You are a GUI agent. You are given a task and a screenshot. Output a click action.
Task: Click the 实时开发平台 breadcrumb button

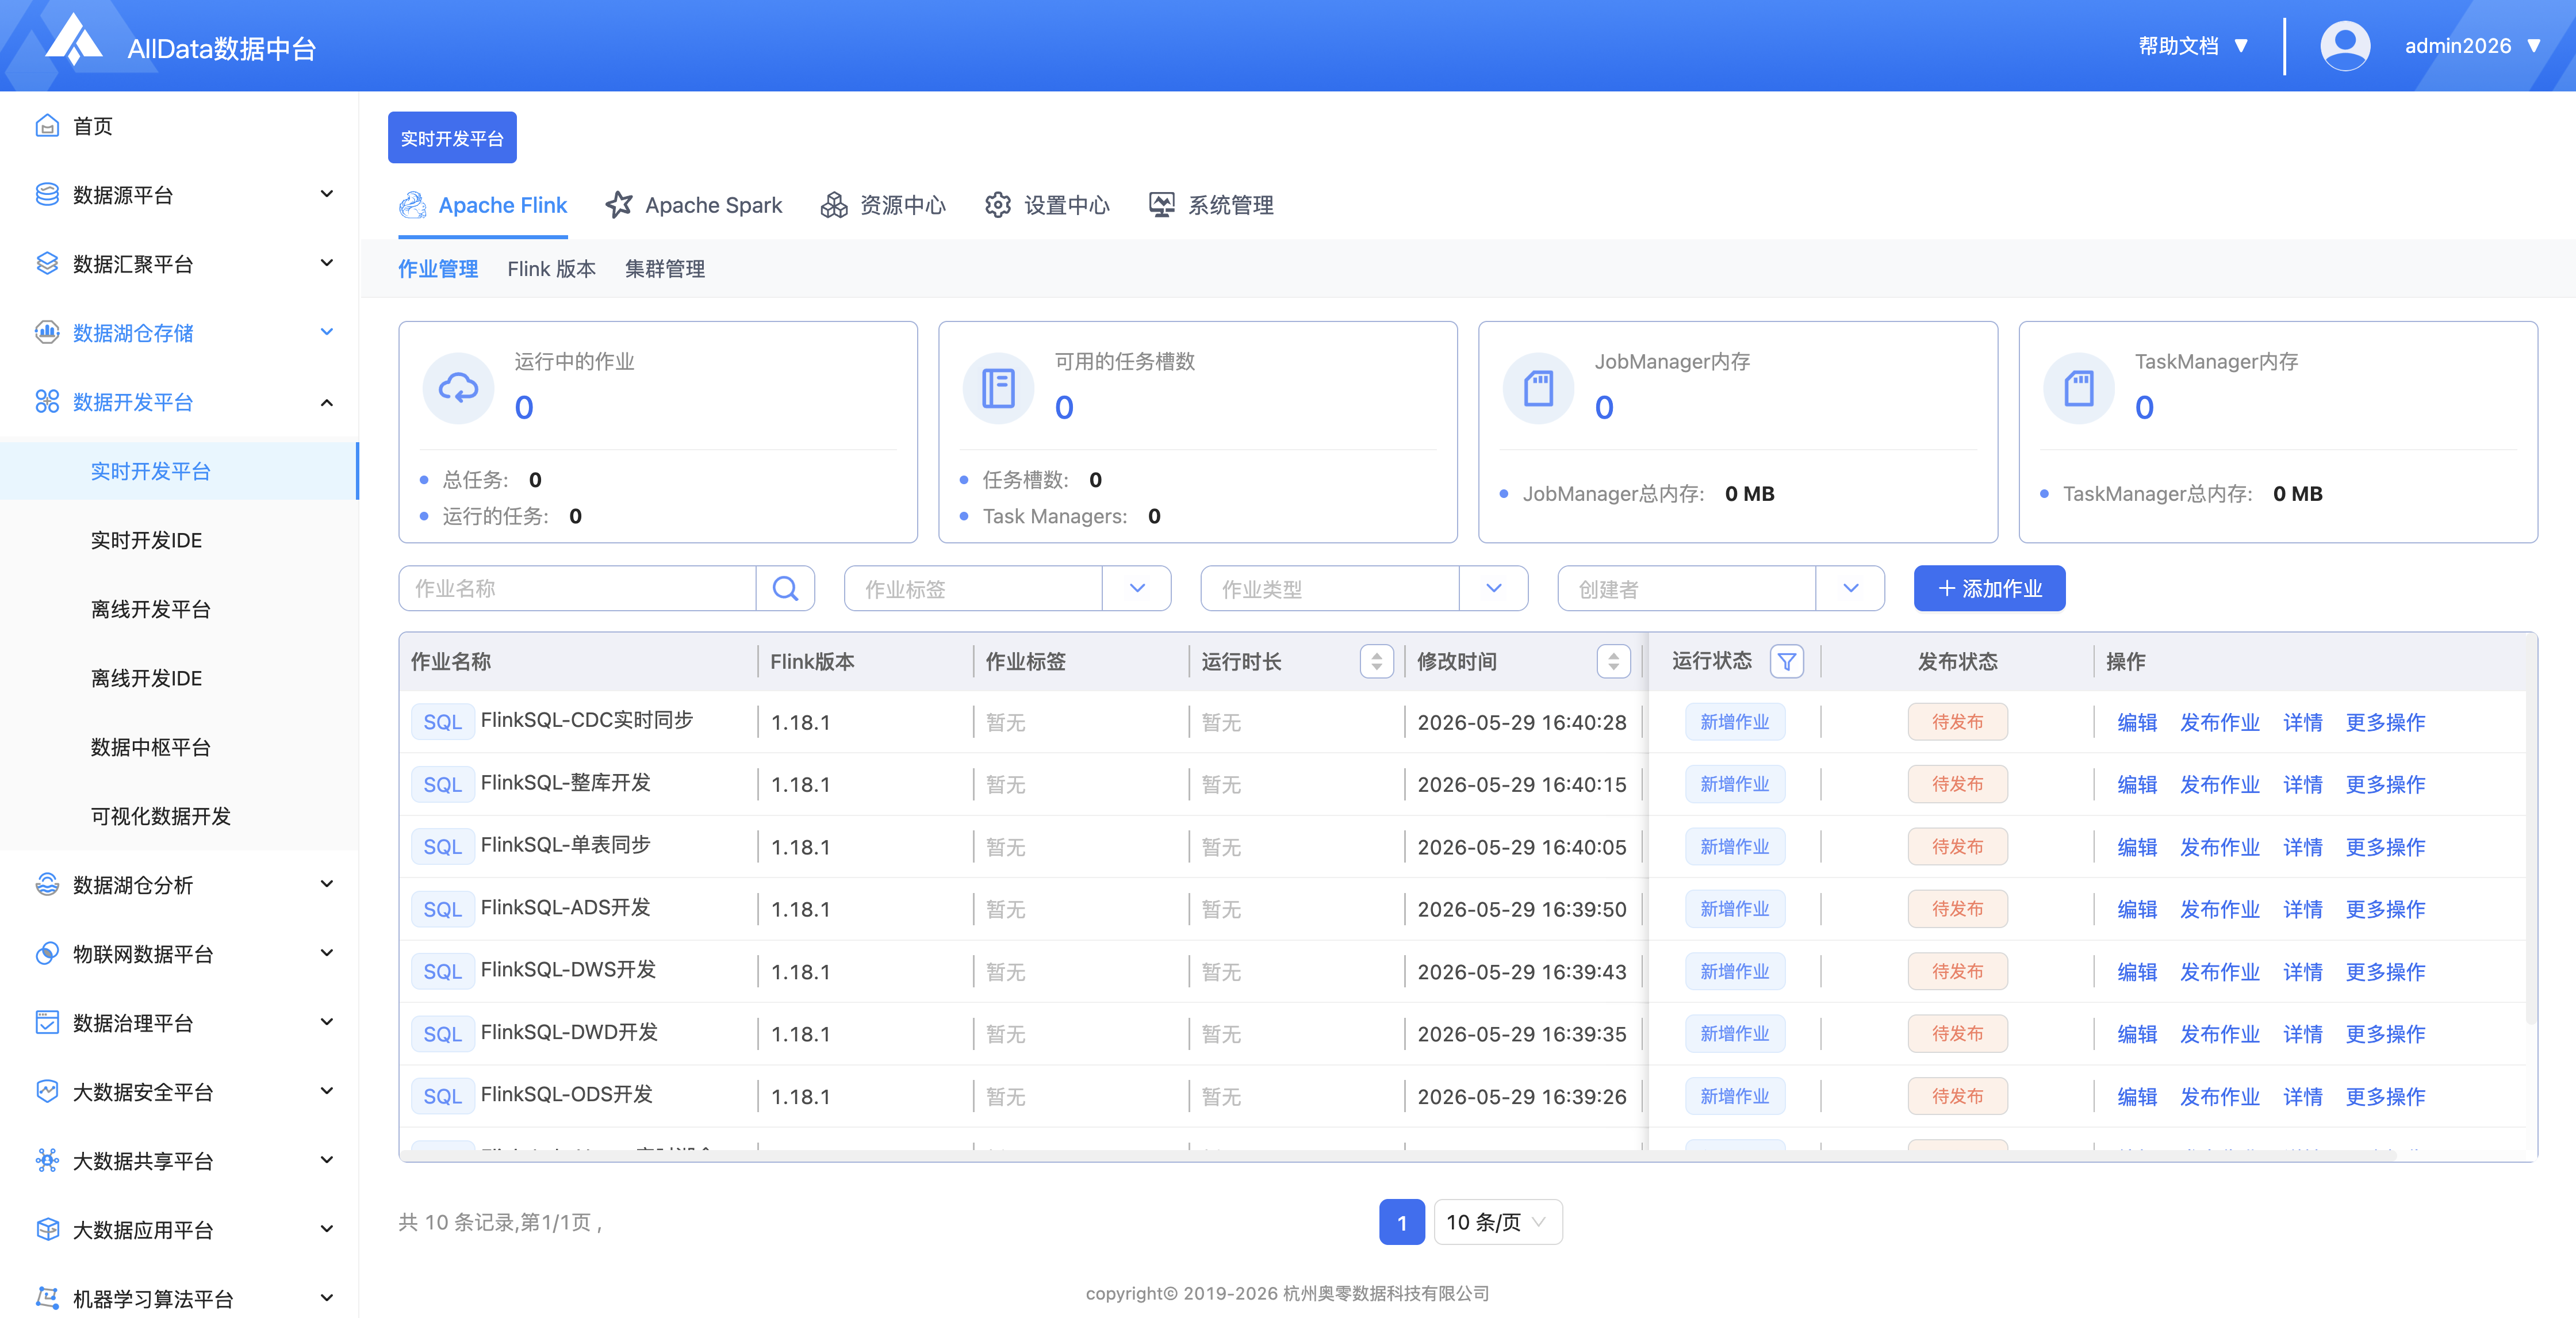click(x=452, y=138)
